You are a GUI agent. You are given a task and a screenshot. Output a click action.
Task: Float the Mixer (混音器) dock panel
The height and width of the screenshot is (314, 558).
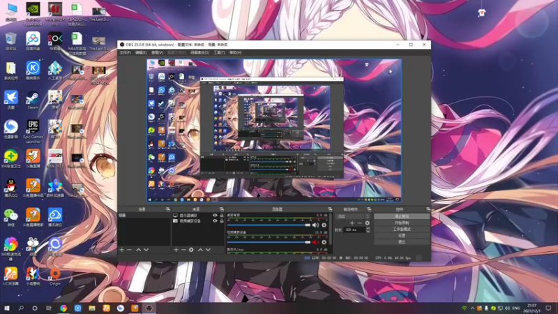click(330, 209)
